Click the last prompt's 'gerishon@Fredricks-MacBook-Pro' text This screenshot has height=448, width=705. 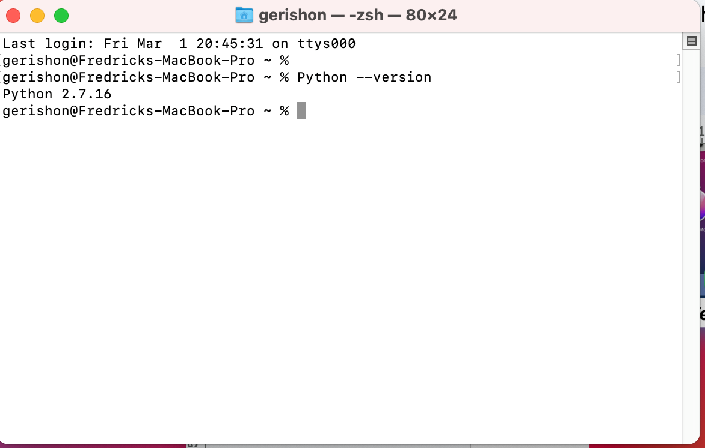[x=129, y=111]
